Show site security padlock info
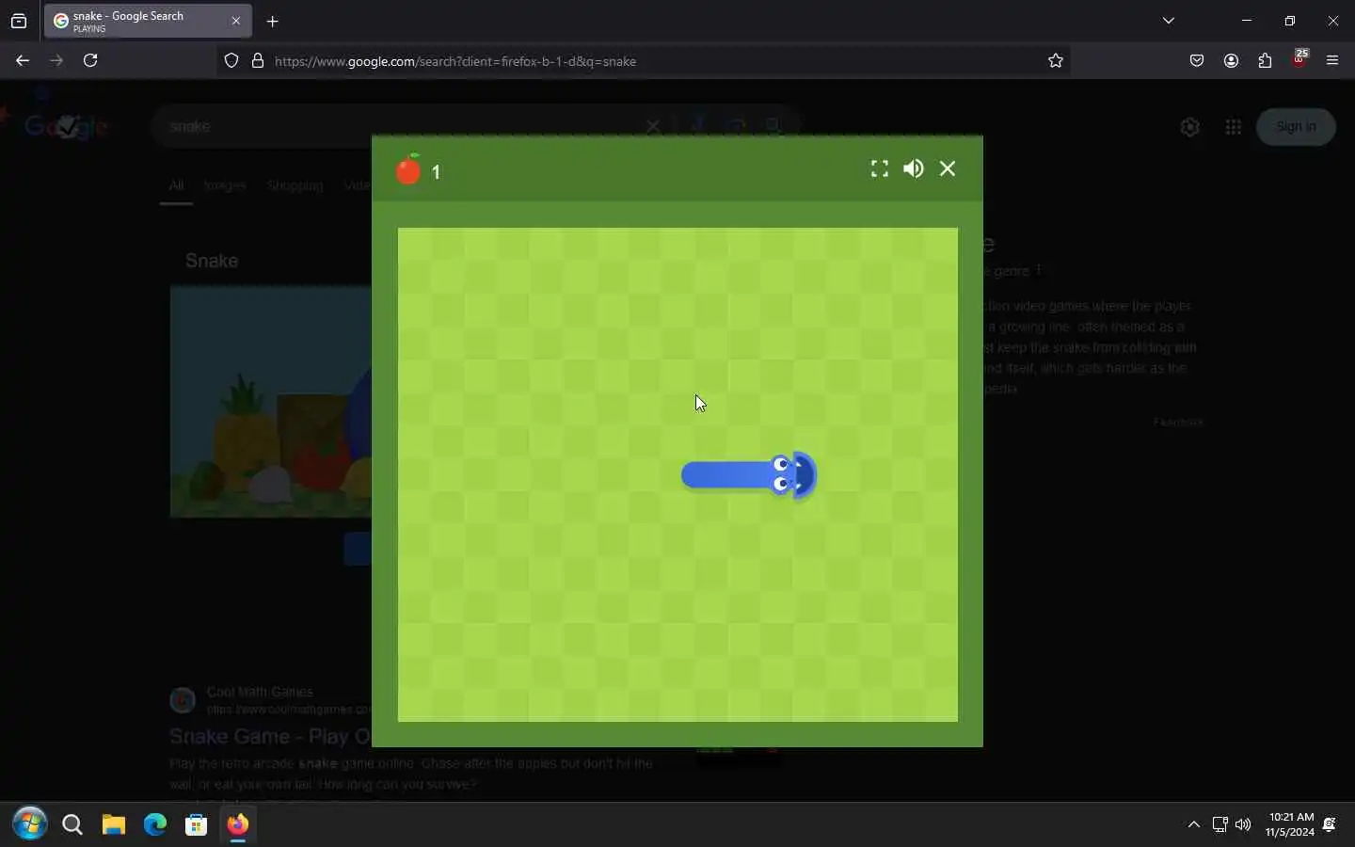The width and height of the screenshot is (1355, 847). click(x=258, y=61)
